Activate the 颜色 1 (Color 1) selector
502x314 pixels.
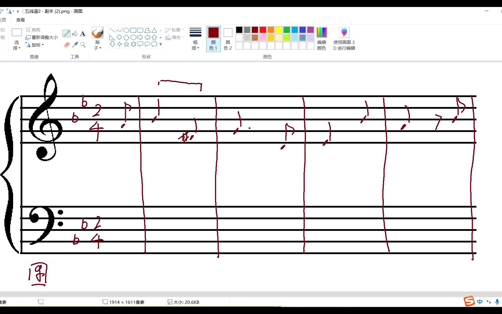(x=213, y=39)
